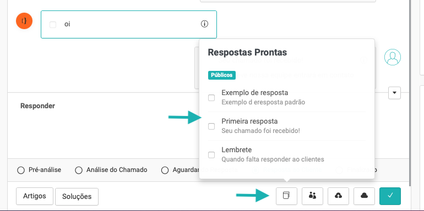Screen dimensions: 424x211
Task: Click the solid cloud icon button
Action: tap(364, 196)
